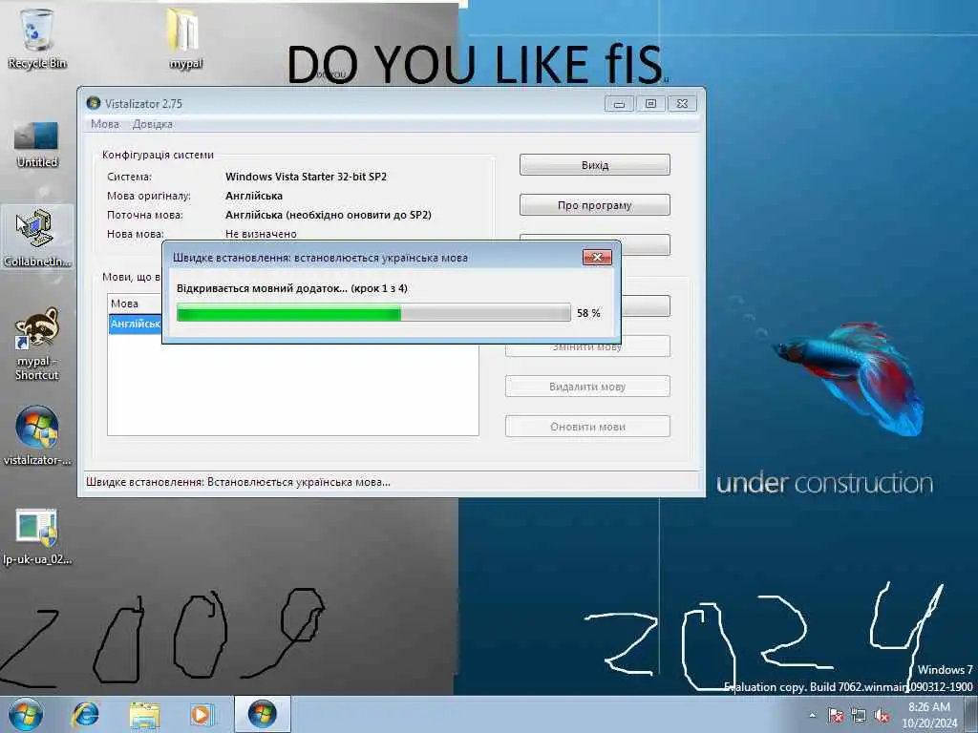Screen dimensions: 978x733
Task: Select the Untitled desktop icon
Action: pos(37,145)
